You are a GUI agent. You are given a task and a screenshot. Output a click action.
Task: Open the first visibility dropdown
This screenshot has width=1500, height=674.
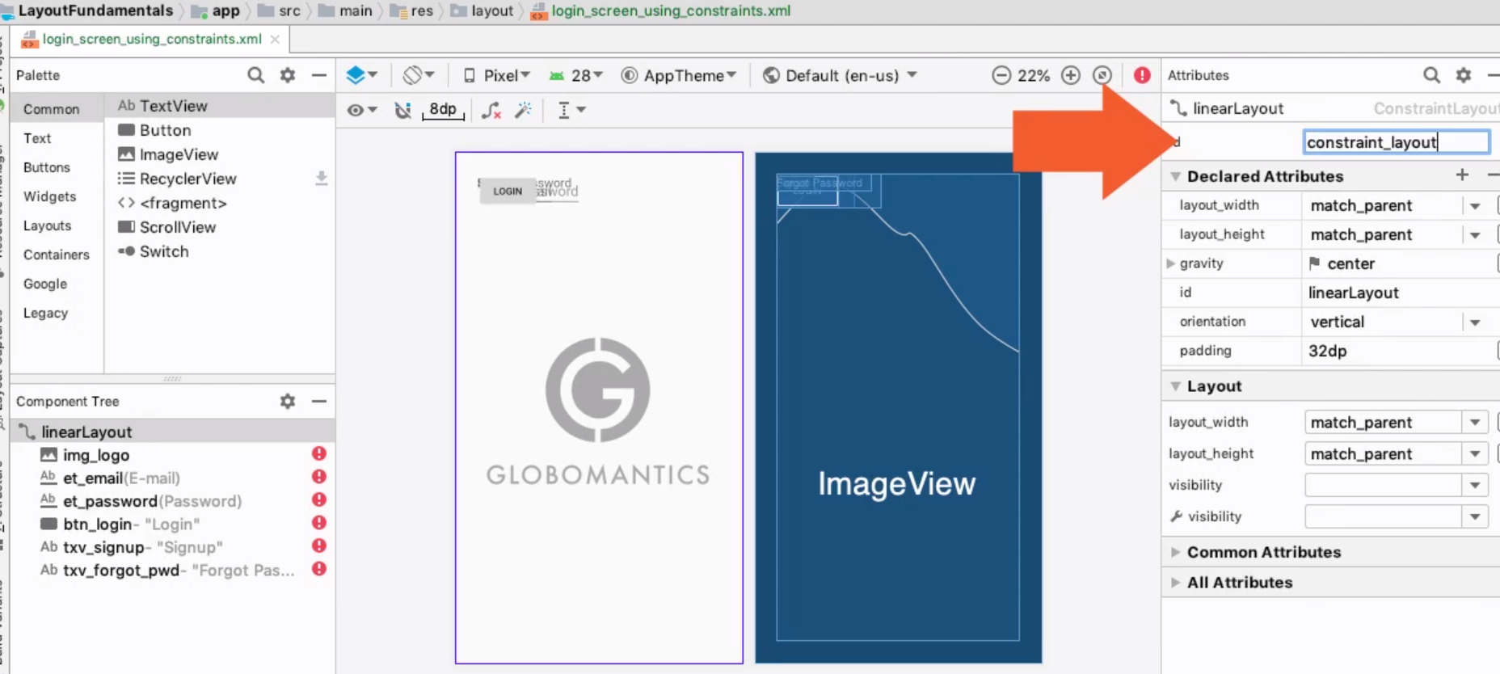click(x=1475, y=486)
